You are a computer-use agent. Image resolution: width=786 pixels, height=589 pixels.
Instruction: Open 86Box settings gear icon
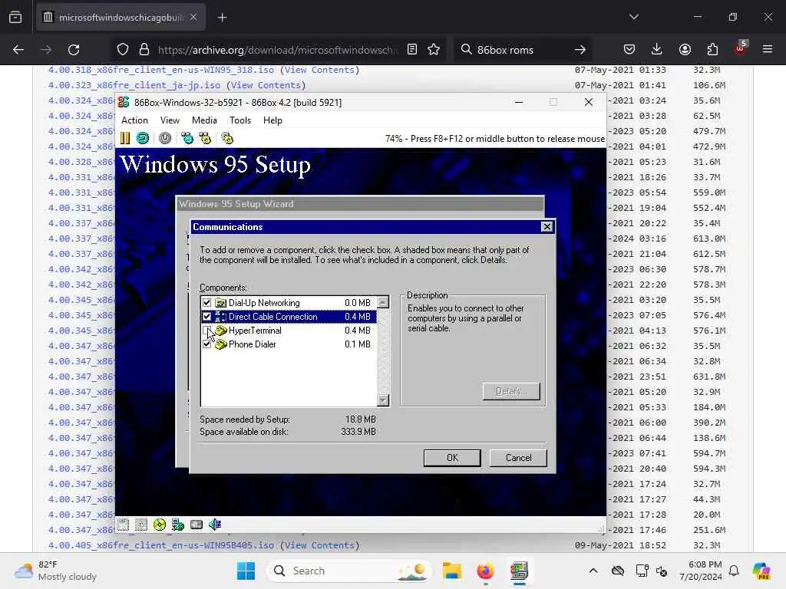pyautogui.click(x=227, y=138)
